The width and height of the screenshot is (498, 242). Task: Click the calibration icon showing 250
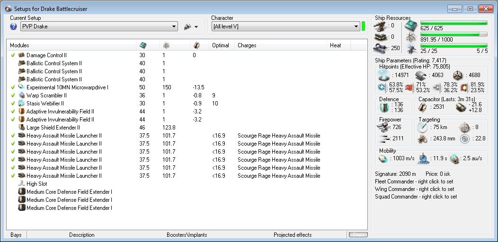click(381, 49)
